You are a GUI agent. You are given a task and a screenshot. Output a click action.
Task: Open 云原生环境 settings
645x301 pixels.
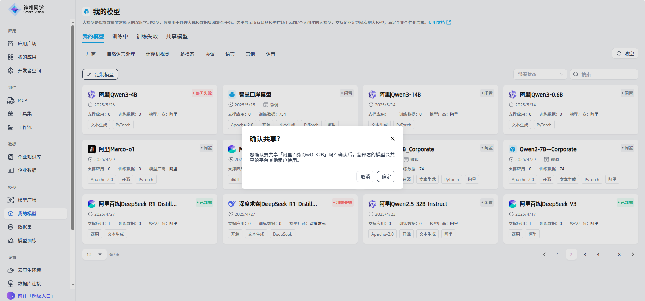point(29,270)
